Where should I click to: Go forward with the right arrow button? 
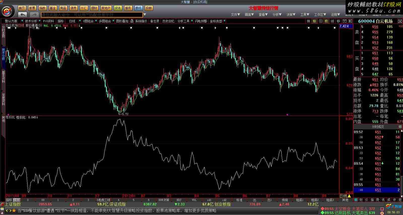click(x=34, y=15)
